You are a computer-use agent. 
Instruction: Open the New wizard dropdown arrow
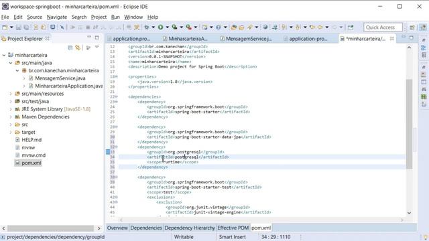tap(11, 27)
